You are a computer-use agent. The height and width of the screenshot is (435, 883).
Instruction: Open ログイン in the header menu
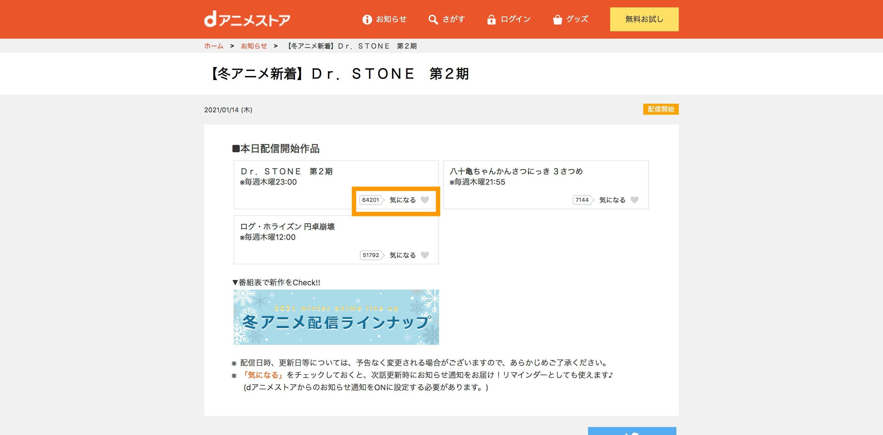pos(515,19)
